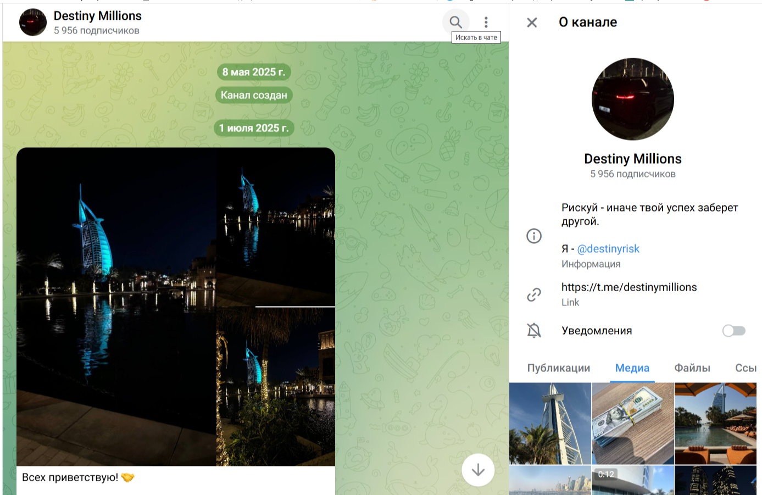Open the large Burj Al Arab night photo

[x=116, y=307]
